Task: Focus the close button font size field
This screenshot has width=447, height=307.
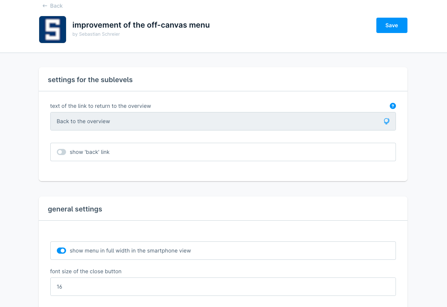Action: pyautogui.click(x=223, y=287)
